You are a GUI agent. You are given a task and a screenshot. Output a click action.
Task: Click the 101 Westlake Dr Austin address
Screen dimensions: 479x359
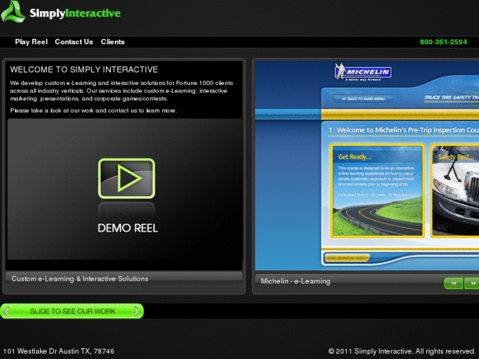coord(59,351)
